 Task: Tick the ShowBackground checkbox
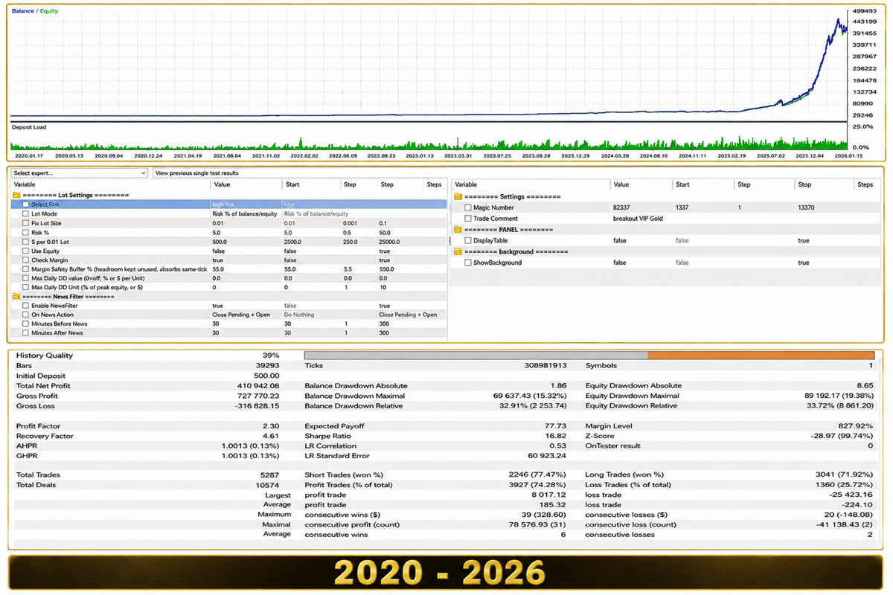468,263
